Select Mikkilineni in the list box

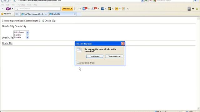tap(19, 32)
